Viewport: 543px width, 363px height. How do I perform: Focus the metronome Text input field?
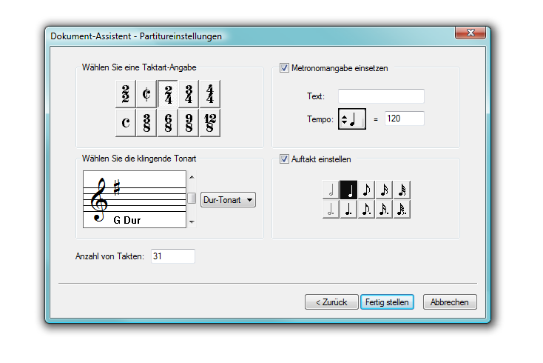(x=381, y=96)
